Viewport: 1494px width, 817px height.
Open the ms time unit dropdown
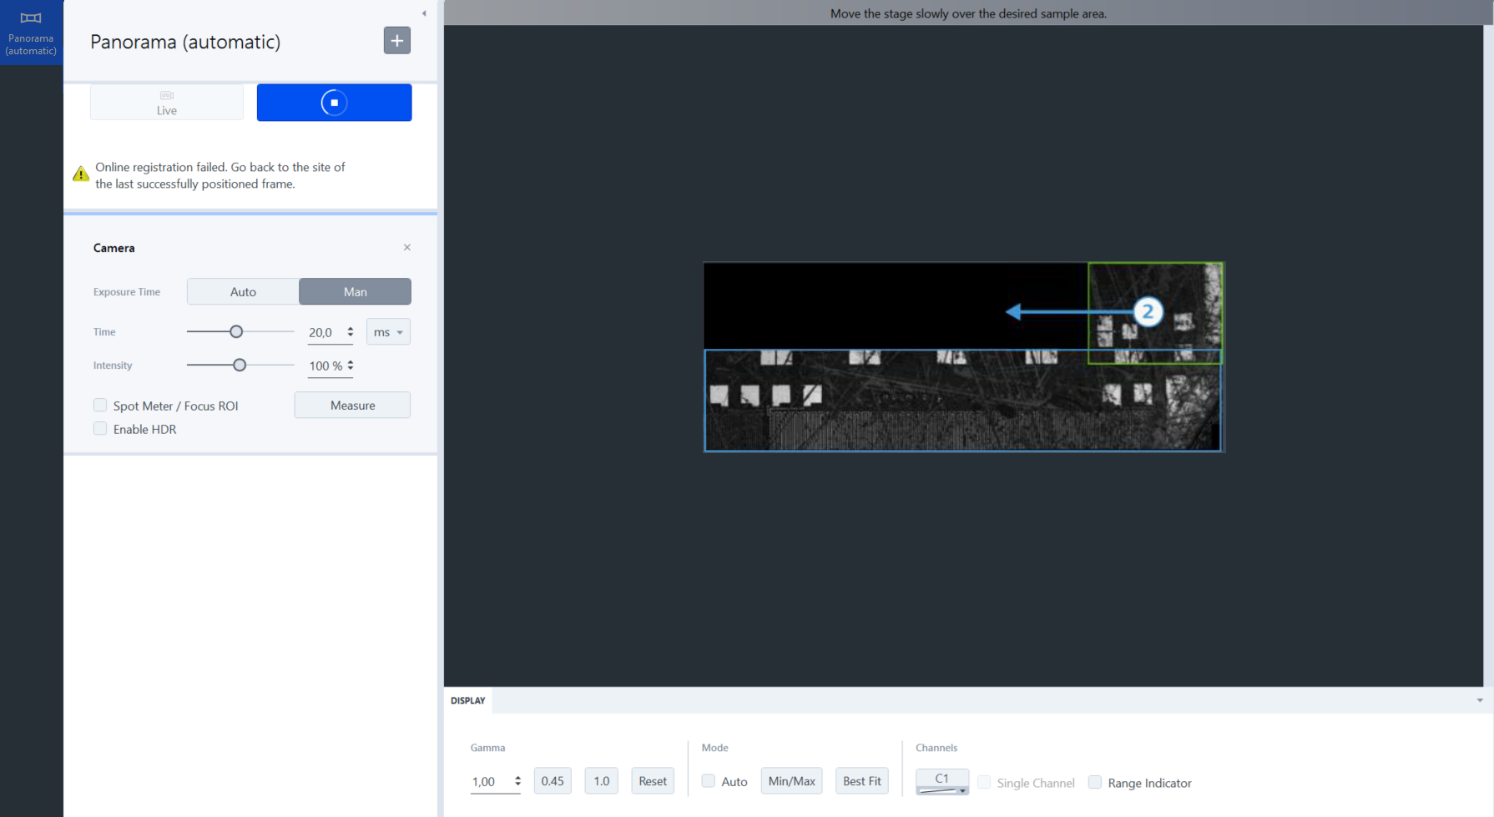tap(387, 331)
